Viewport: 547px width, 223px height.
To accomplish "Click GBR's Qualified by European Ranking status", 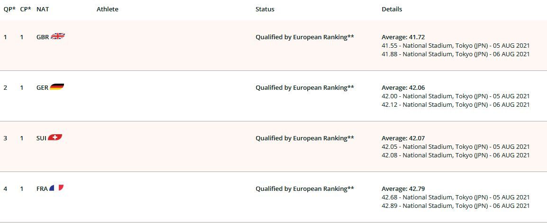I will pos(305,37).
